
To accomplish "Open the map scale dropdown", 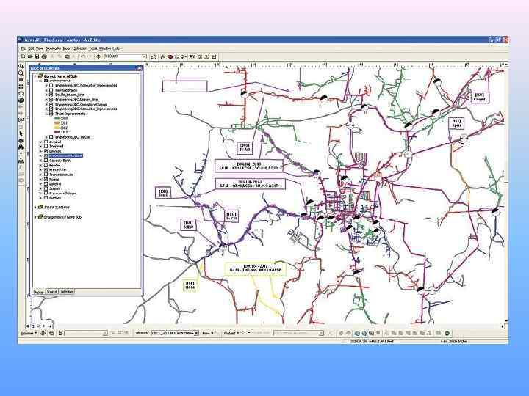I will (144, 56).
